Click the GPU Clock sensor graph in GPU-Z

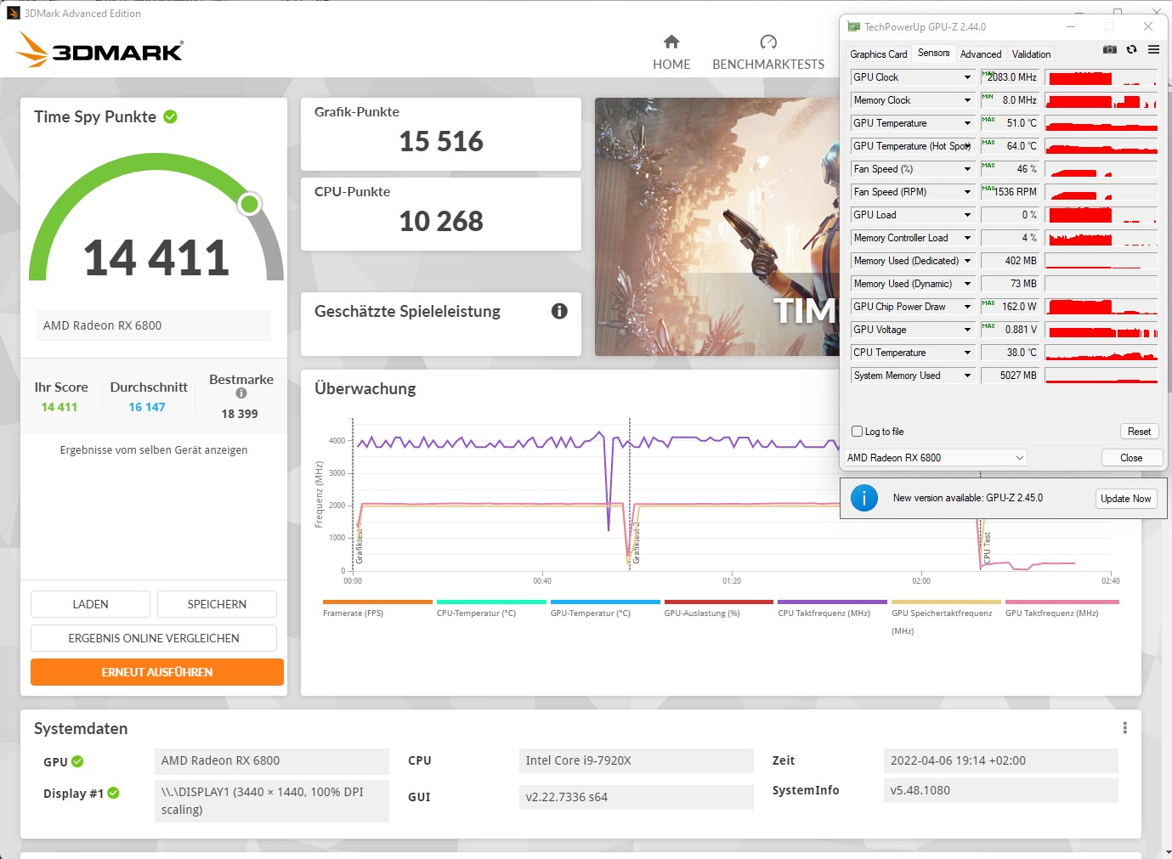[x=1101, y=77]
